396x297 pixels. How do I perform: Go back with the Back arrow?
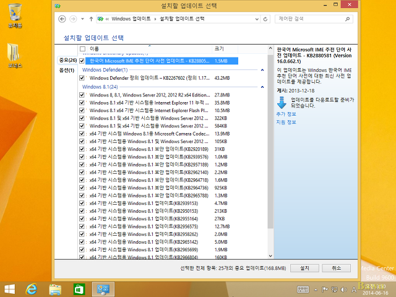click(x=62, y=19)
